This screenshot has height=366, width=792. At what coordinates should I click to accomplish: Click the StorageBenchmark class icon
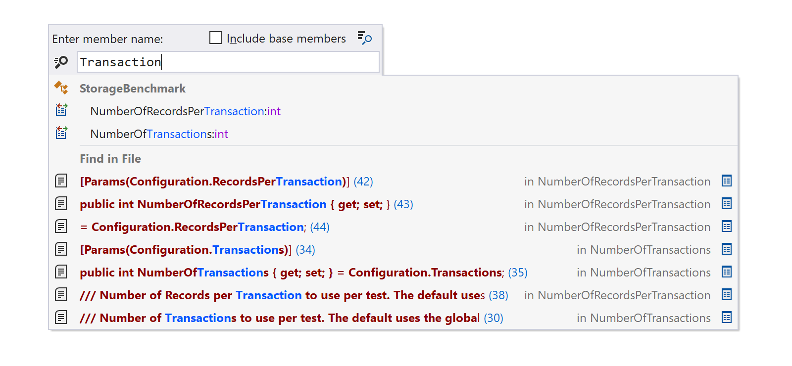(61, 88)
